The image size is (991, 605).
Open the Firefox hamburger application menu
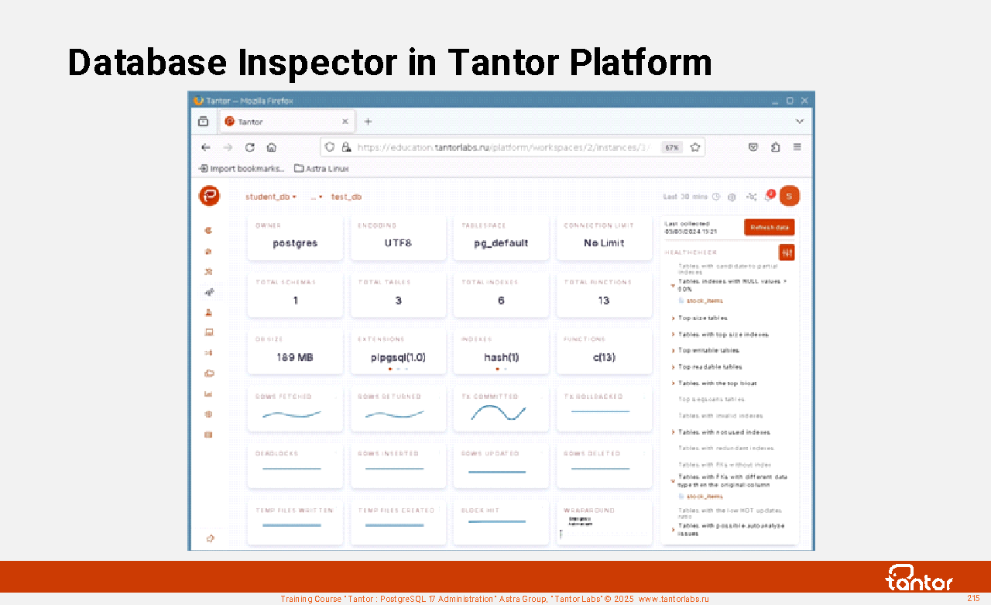[797, 147]
